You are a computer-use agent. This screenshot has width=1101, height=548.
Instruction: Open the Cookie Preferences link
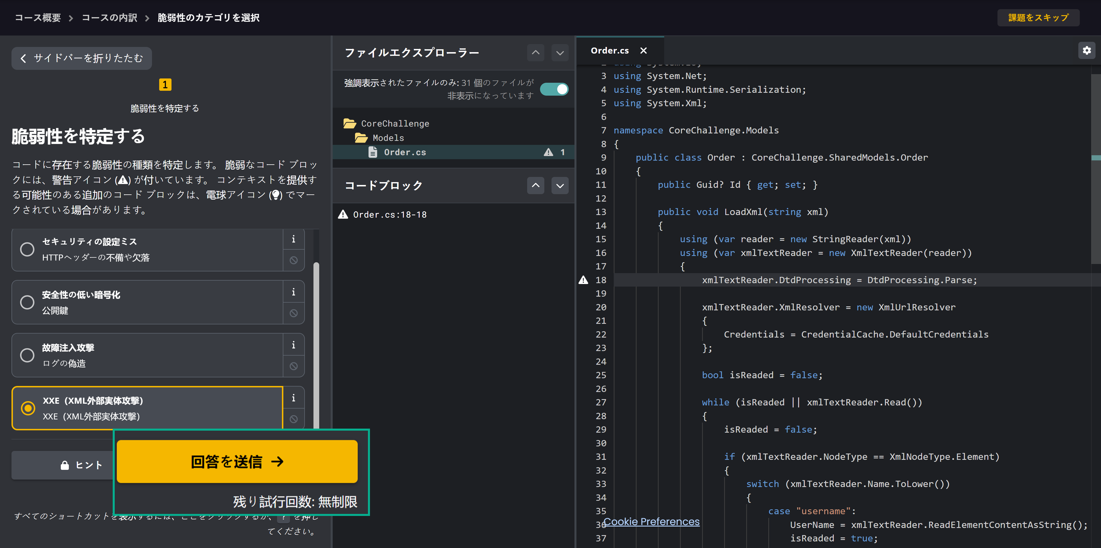651,522
